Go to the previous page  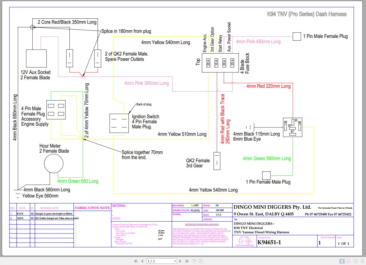(x=142, y=261)
